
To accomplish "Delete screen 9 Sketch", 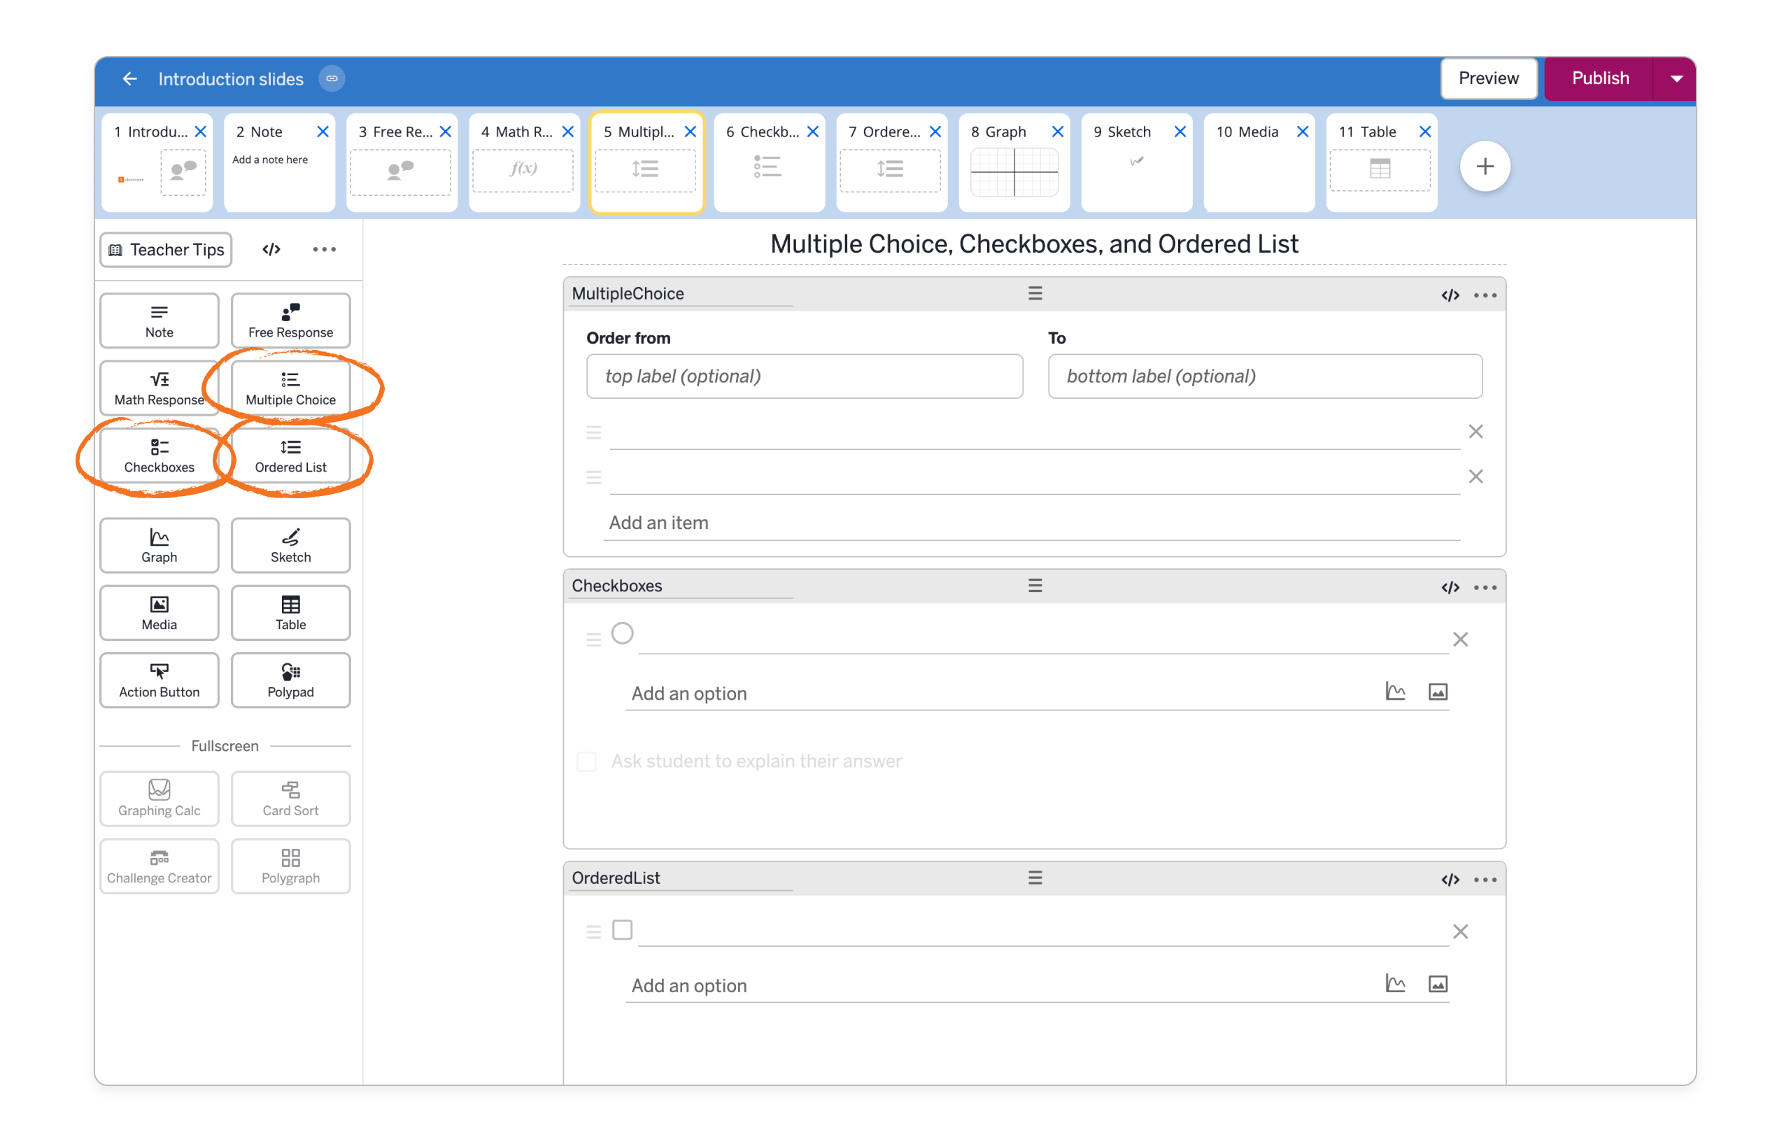I will click(x=1180, y=132).
